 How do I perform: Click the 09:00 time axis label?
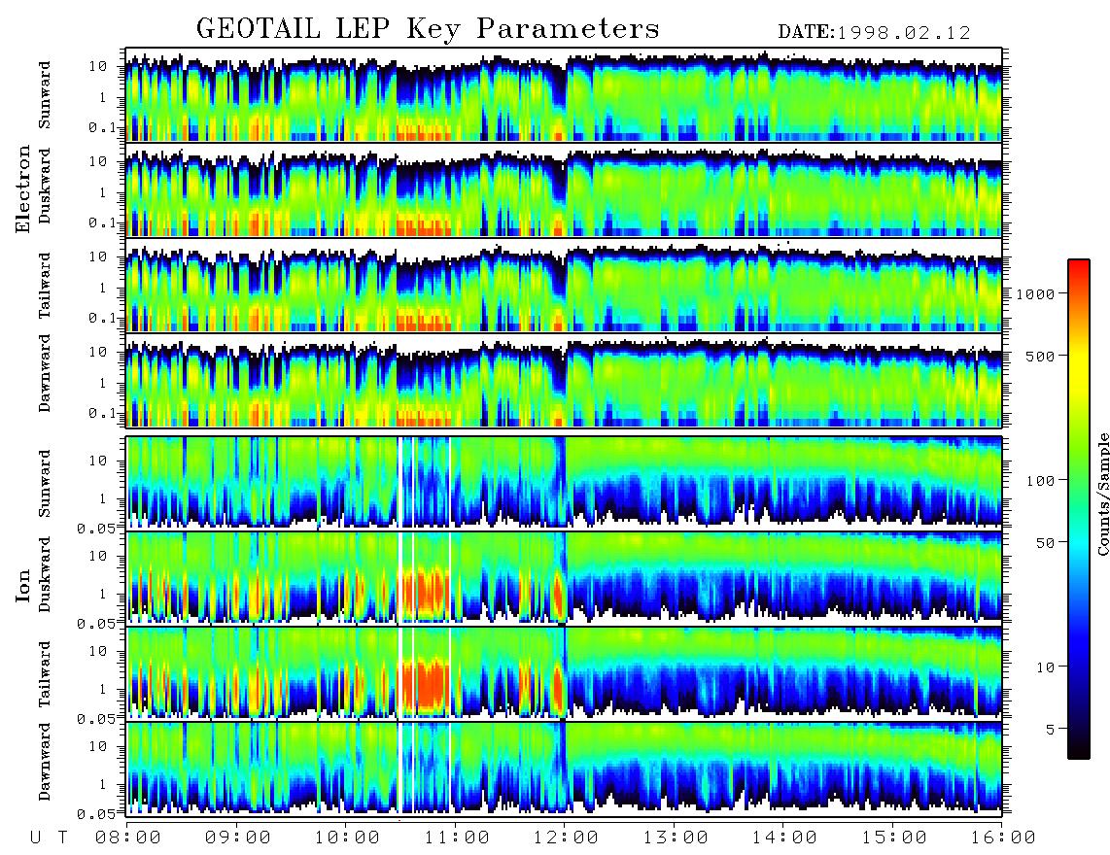click(x=238, y=838)
